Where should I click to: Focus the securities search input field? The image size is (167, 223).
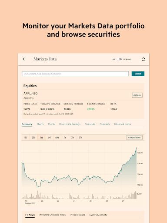click(x=75, y=74)
